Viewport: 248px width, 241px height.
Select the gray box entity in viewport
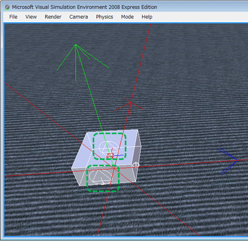click(106, 157)
